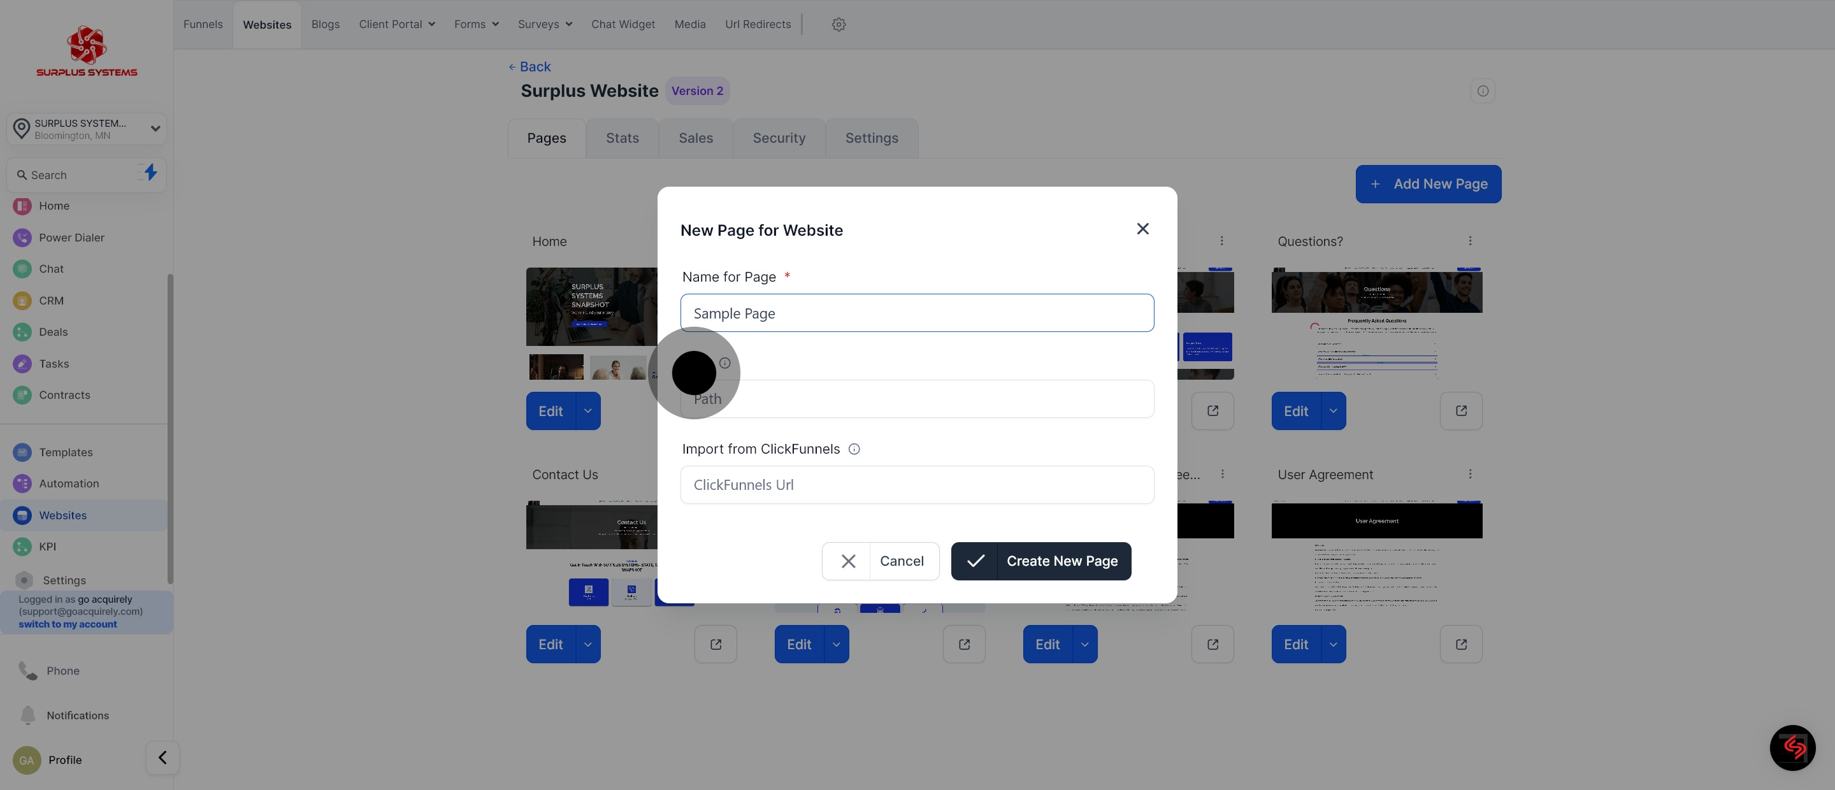Open the Surveys dropdown menu
This screenshot has height=790, width=1835.
[x=545, y=24]
